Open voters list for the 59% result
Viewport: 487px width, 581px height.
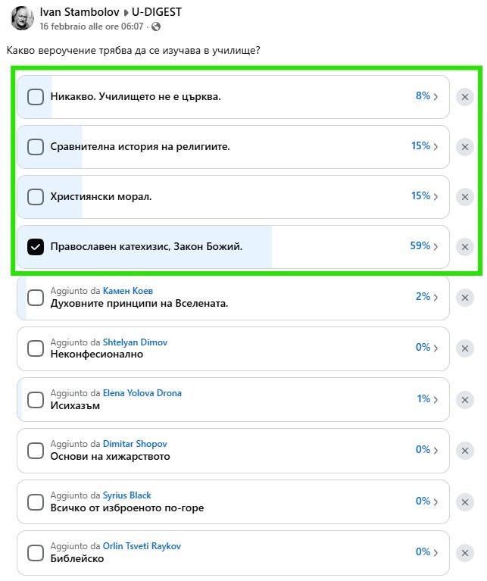(423, 246)
